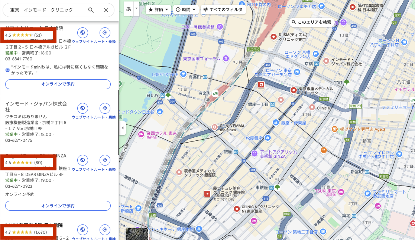Open the 時間 hours filter dropdown

coord(186,10)
